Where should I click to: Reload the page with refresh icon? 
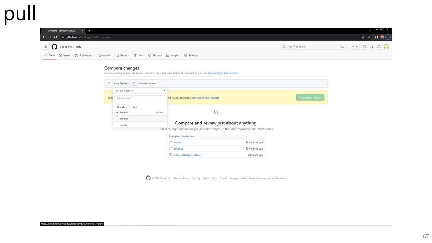click(56, 37)
